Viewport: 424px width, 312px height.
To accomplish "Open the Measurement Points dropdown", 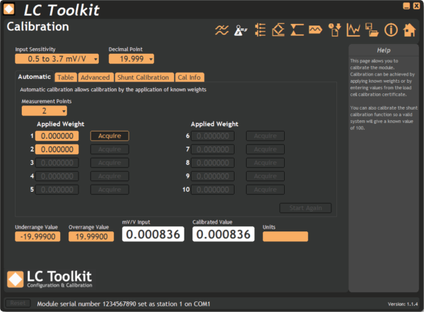I will pos(45,111).
